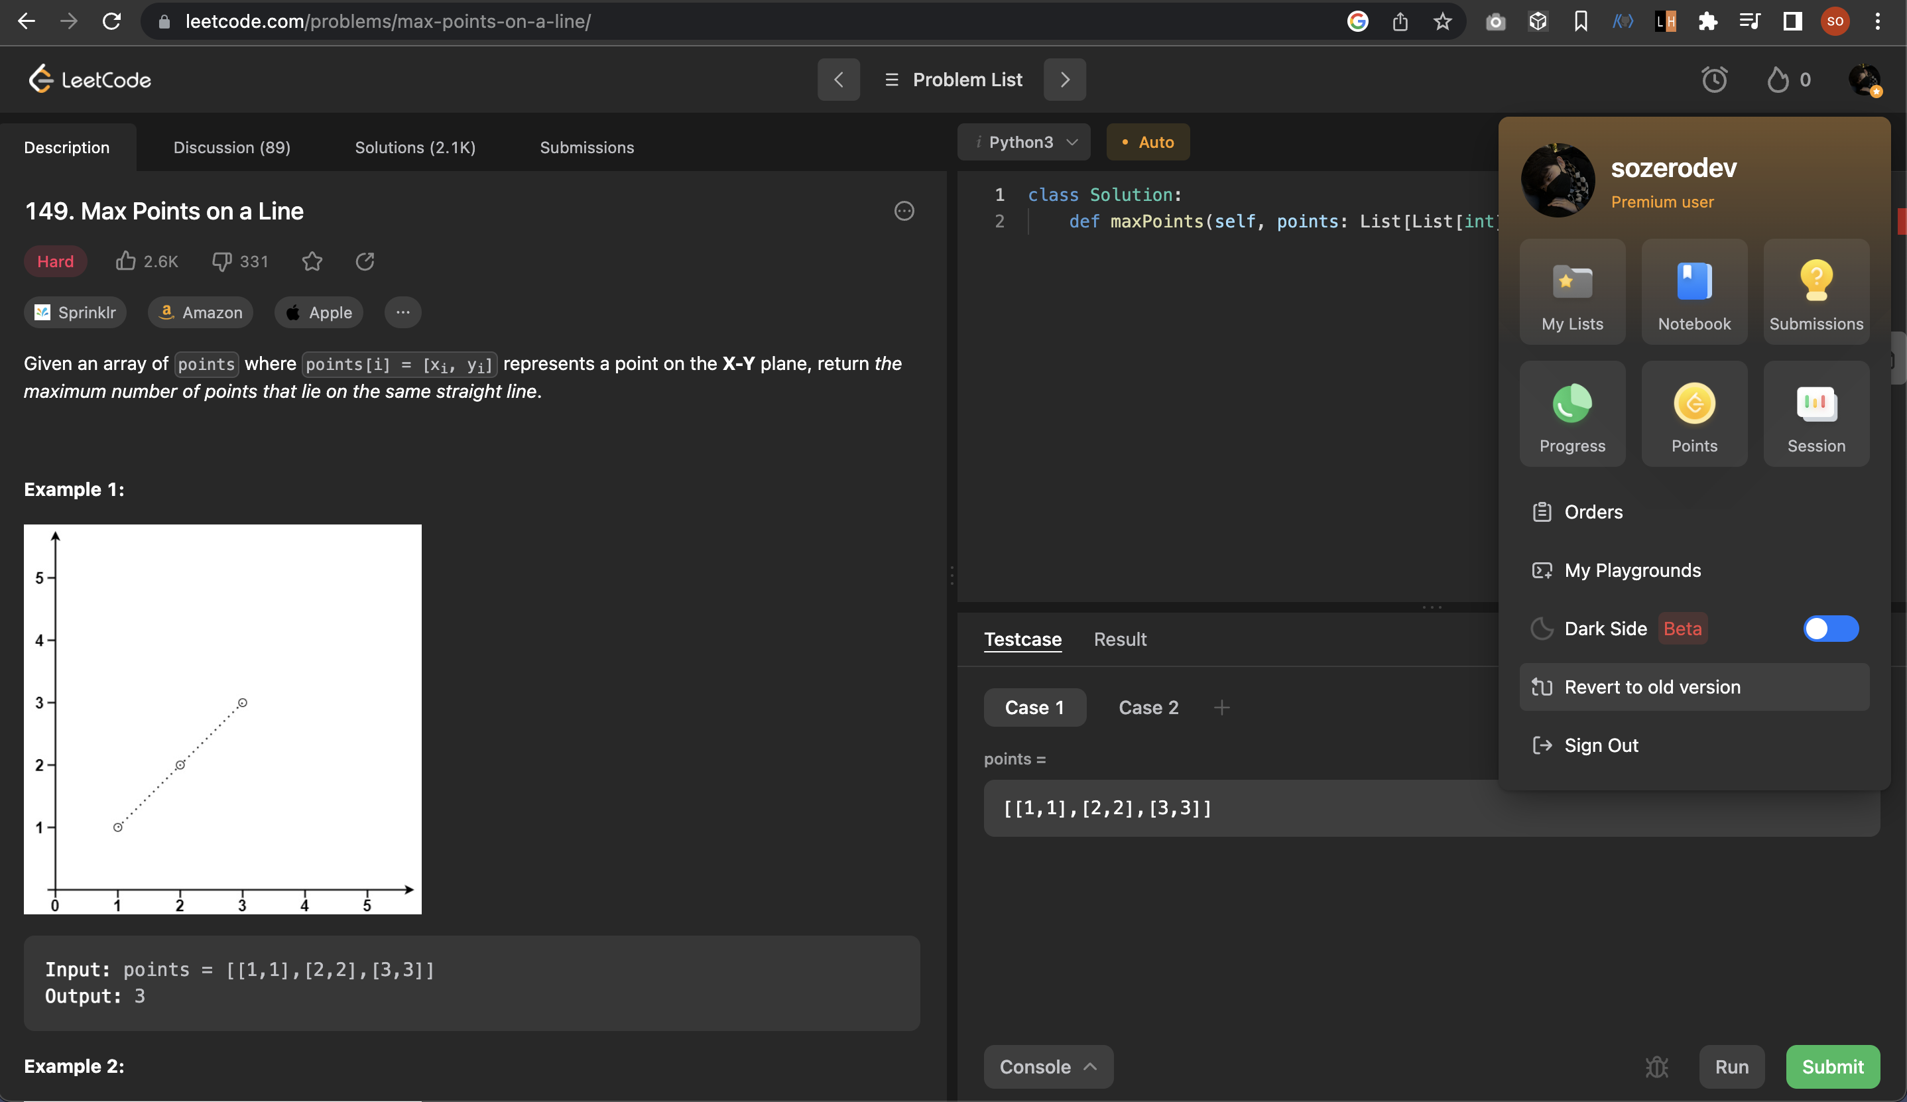This screenshot has width=1907, height=1102.
Task: Switch to the Solutions (2.1K) tab
Action: click(414, 148)
